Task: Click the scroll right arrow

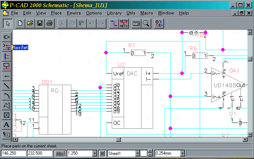Action: [x=245, y=139]
